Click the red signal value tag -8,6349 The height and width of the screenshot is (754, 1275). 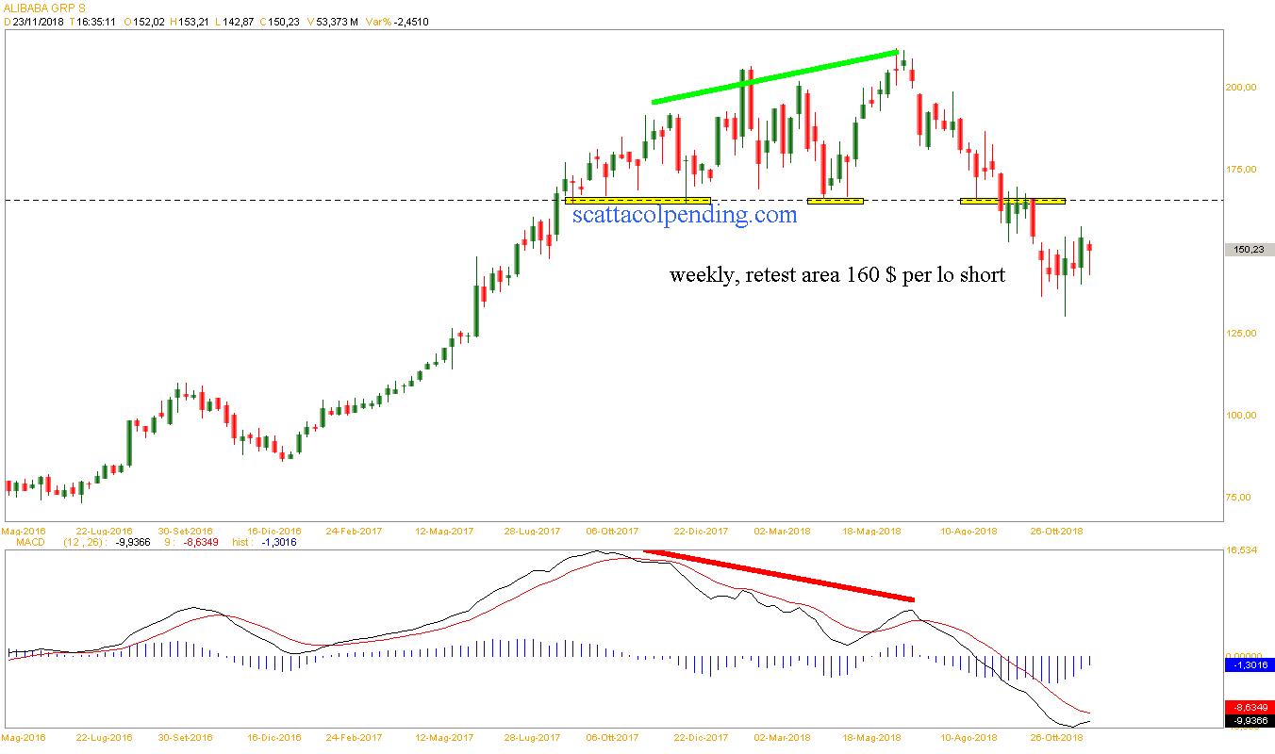pos(1249,707)
